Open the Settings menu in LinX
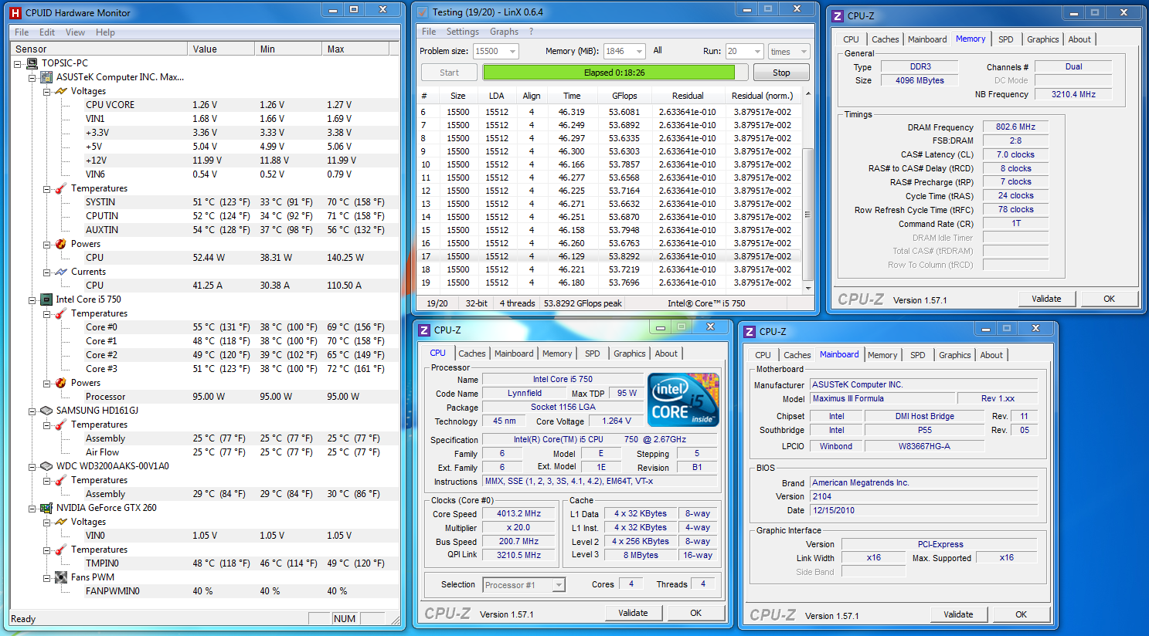This screenshot has height=636, width=1149. pyautogui.click(x=462, y=32)
